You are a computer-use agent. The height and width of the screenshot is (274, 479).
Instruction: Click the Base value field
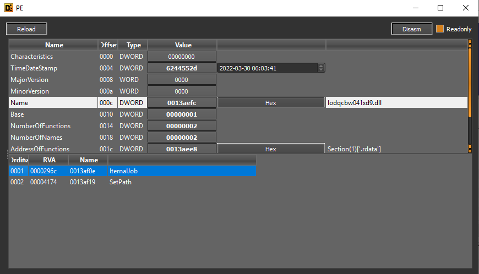pyautogui.click(x=182, y=114)
